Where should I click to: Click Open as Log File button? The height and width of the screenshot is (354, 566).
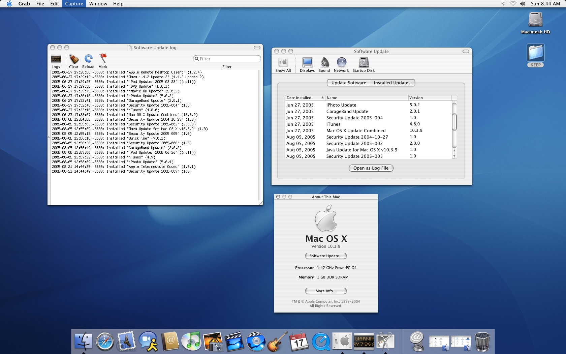pos(371,168)
